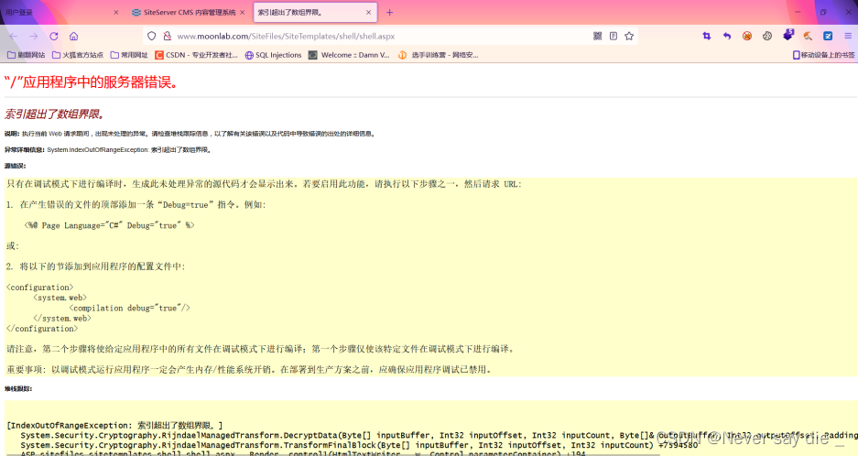Click the red 应用程序中的服务器错误 heading
Viewport: 858px width, 456px height.
tap(91, 82)
